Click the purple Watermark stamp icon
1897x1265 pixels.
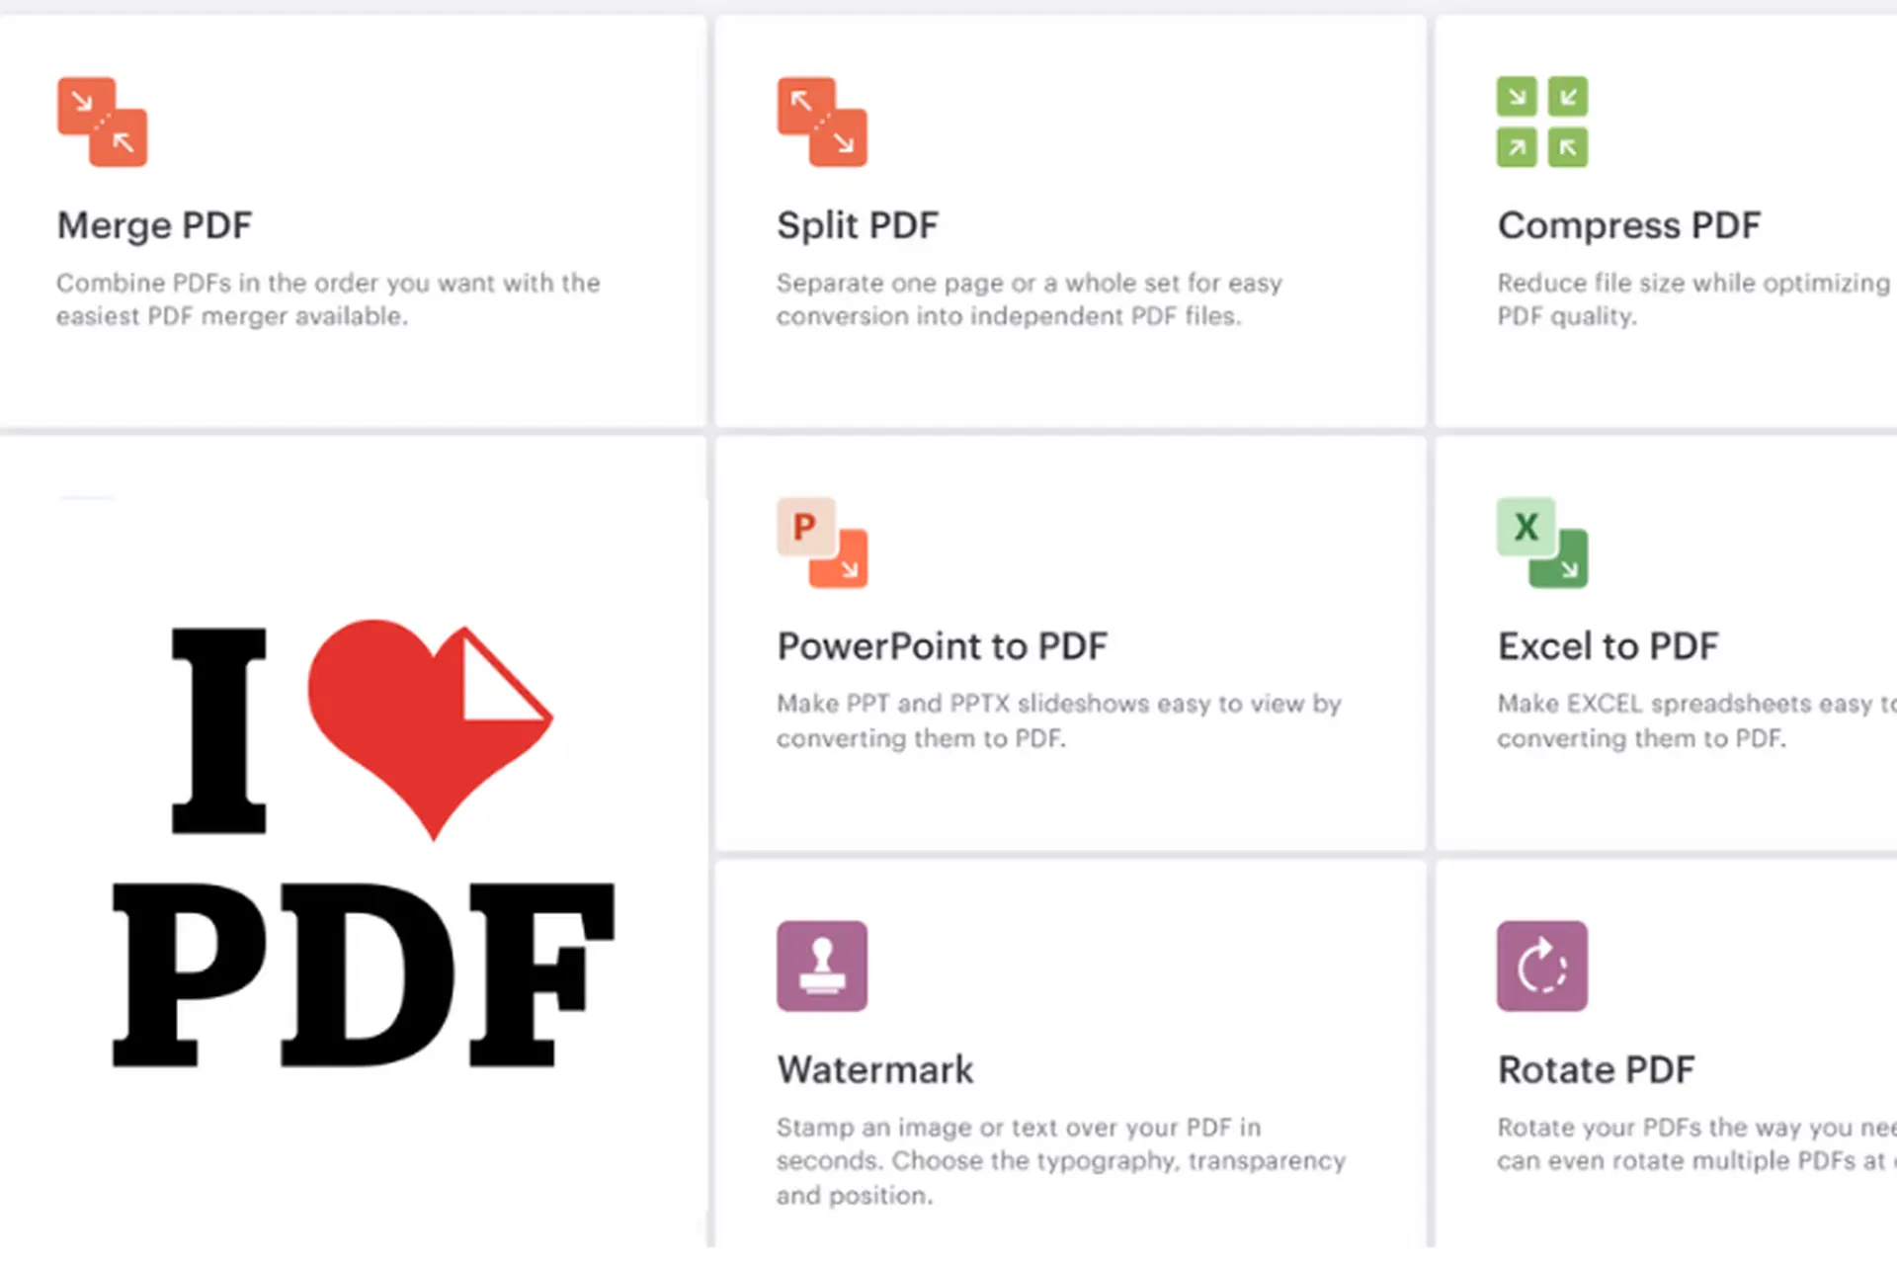click(823, 967)
